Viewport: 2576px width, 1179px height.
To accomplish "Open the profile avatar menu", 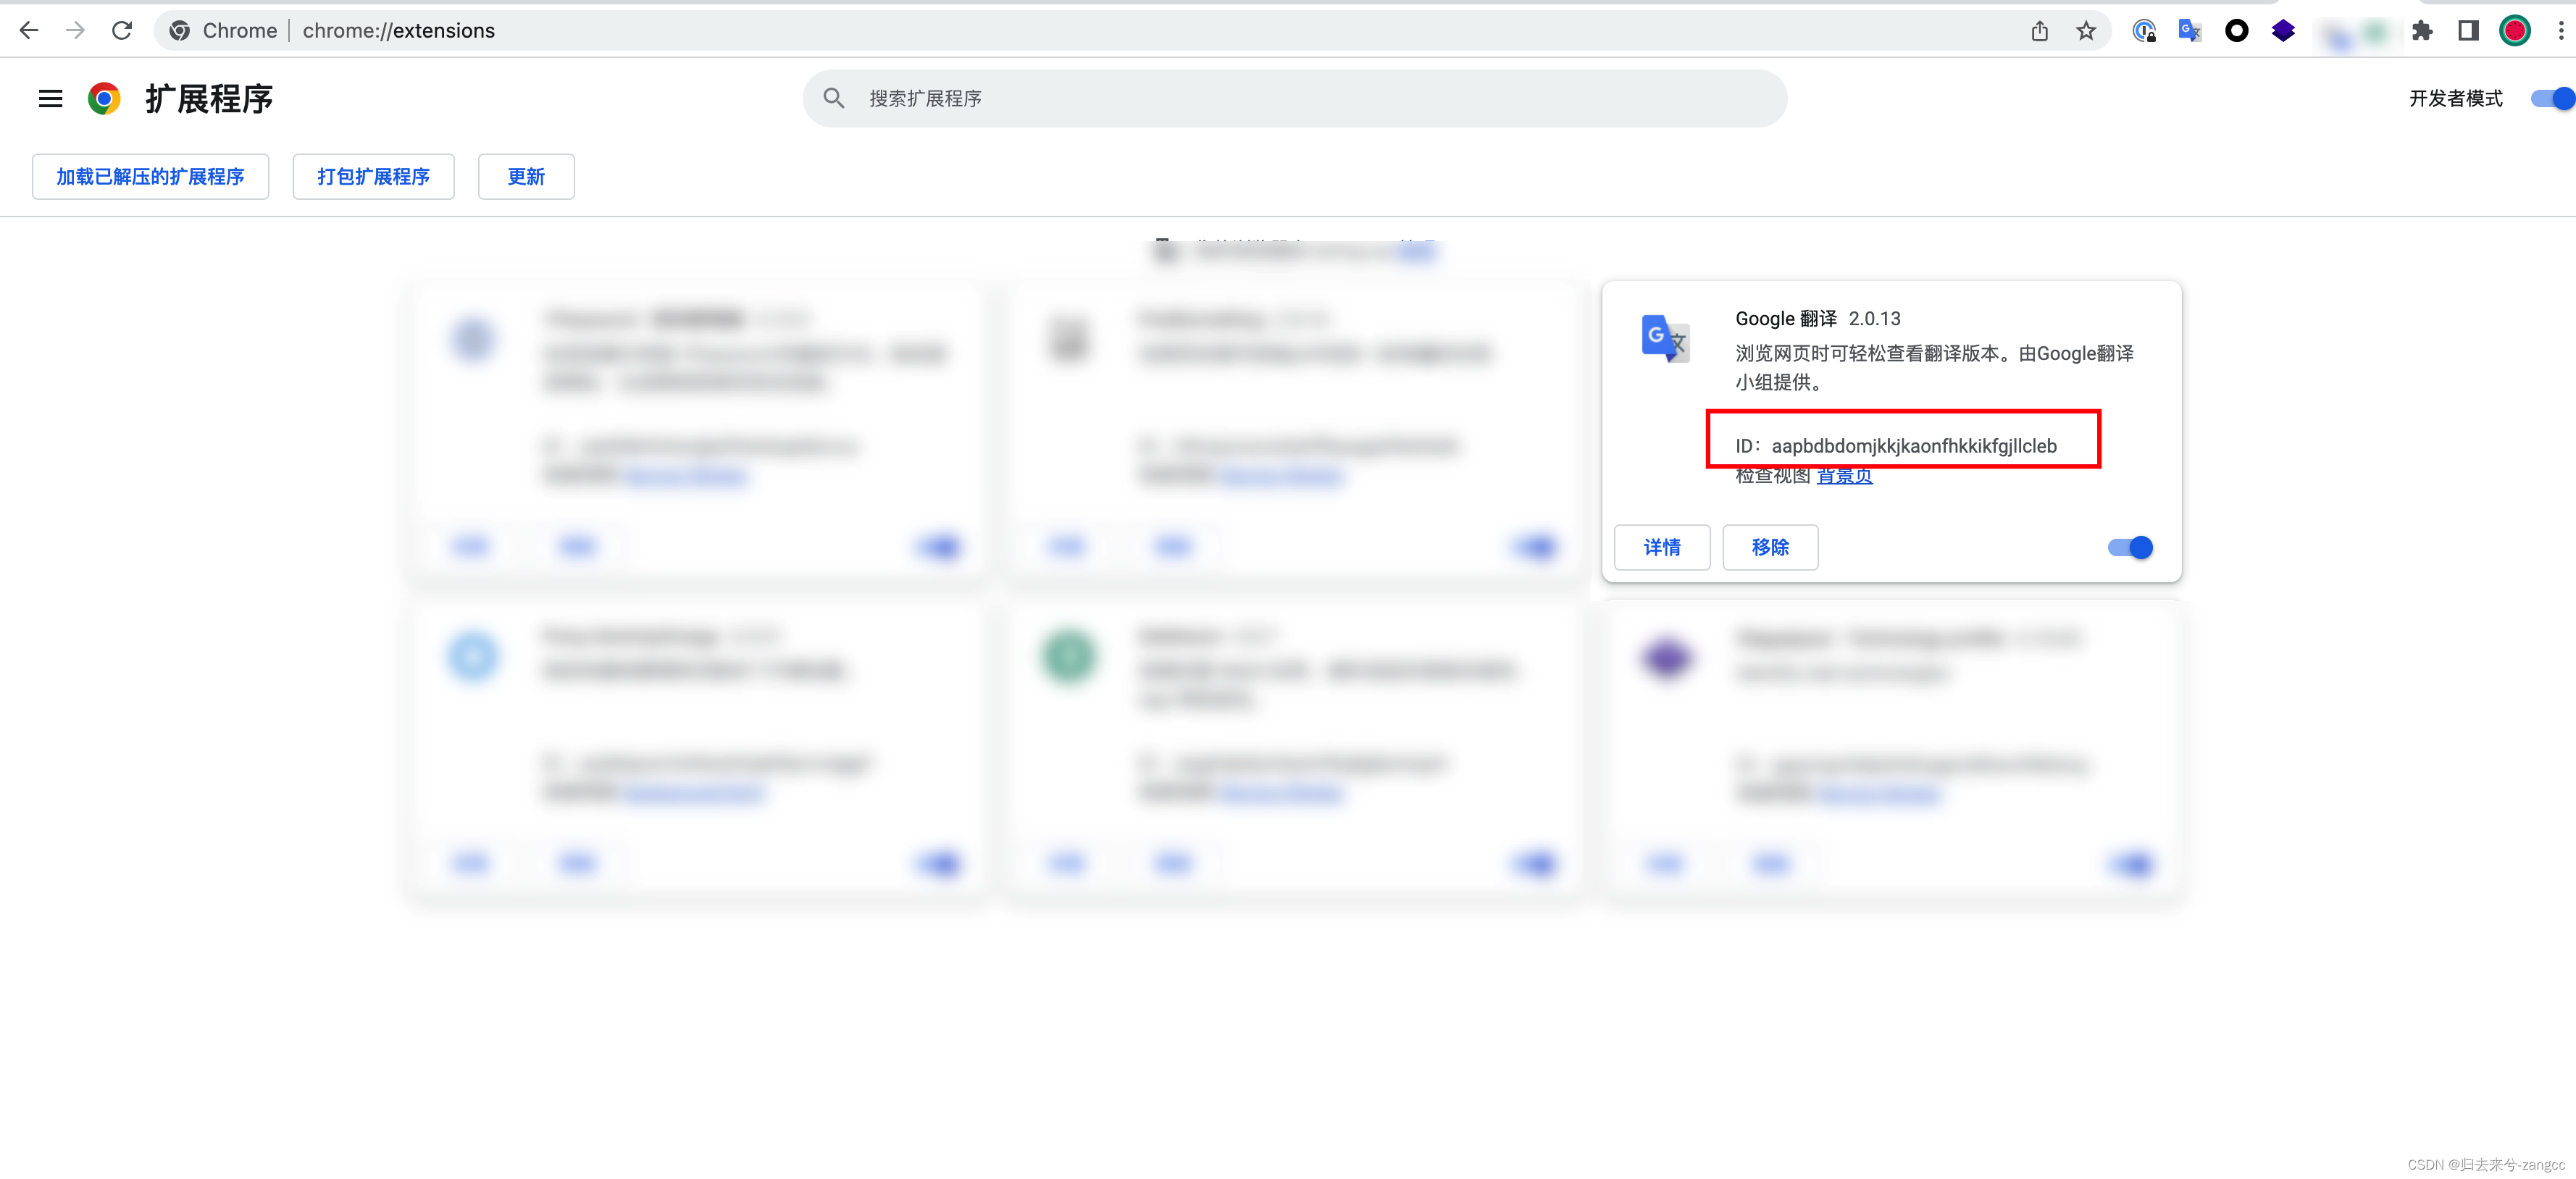I will 2515,31.
